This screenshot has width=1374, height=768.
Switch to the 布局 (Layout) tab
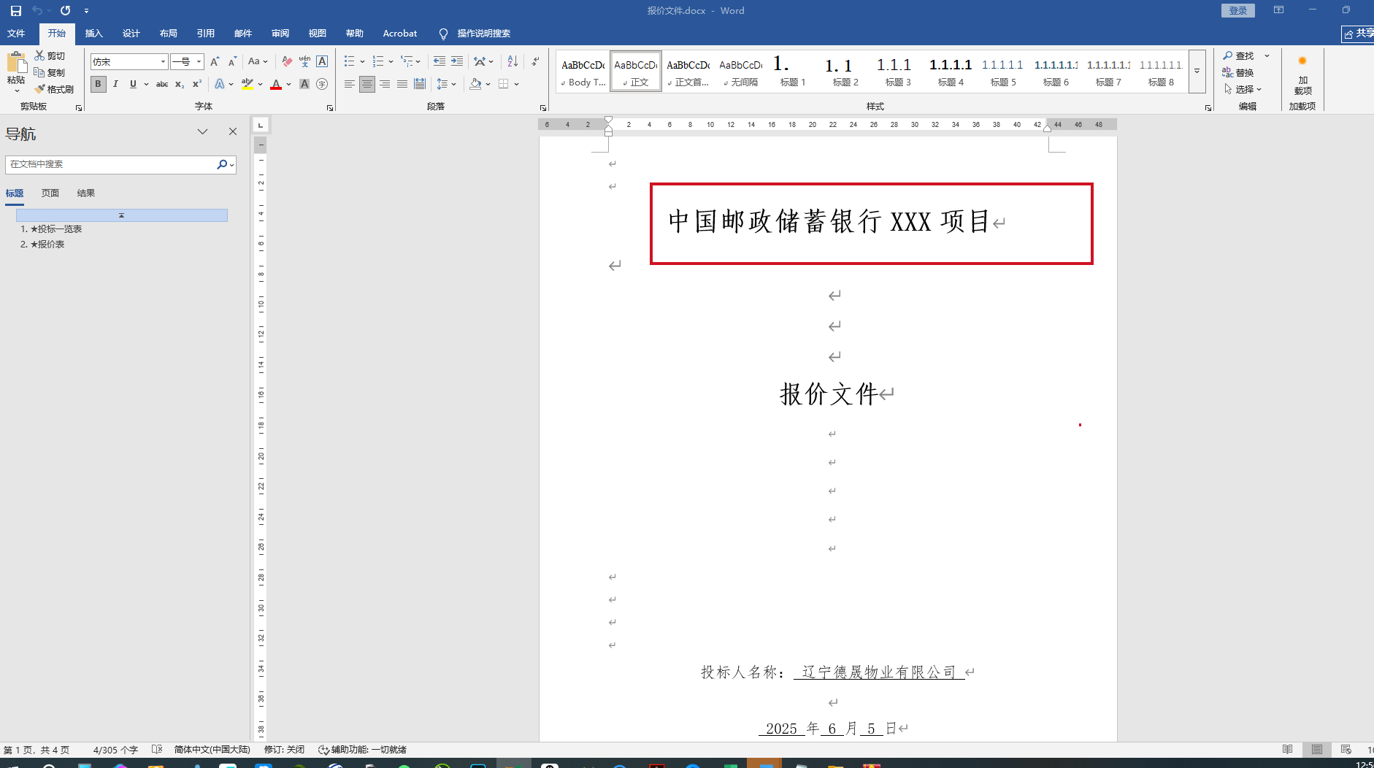pos(169,34)
